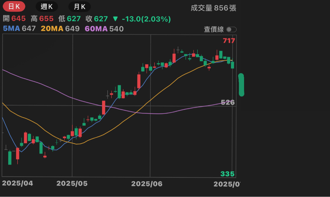Click the green down-triangle change icon
Image resolution: width=330 pixels, height=197 pixels.
coord(115,19)
